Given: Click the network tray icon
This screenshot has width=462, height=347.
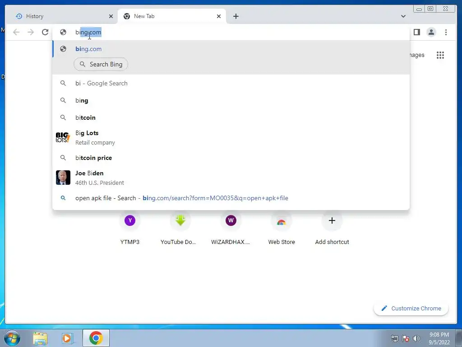Looking at the screenshot, I should point(394,338).
